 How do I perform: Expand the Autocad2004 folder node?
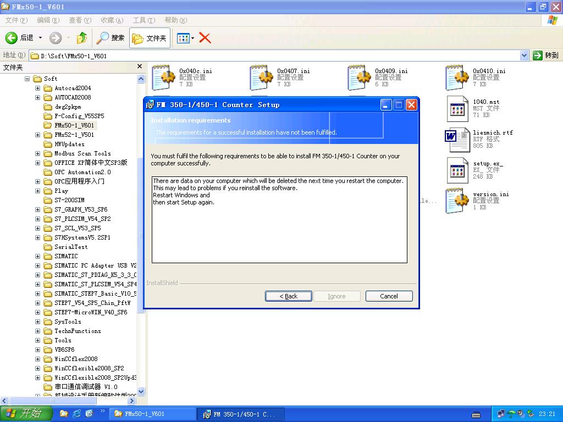[38, 88]
